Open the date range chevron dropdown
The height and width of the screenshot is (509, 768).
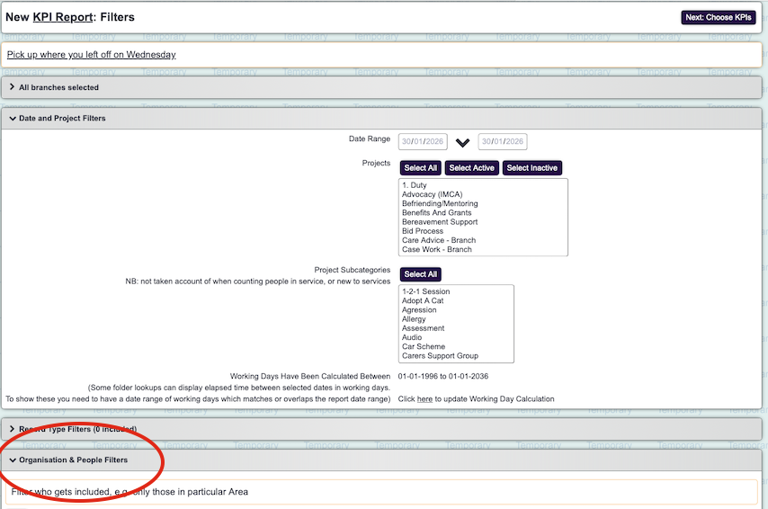pyautogui.click(x=463, y=143)
